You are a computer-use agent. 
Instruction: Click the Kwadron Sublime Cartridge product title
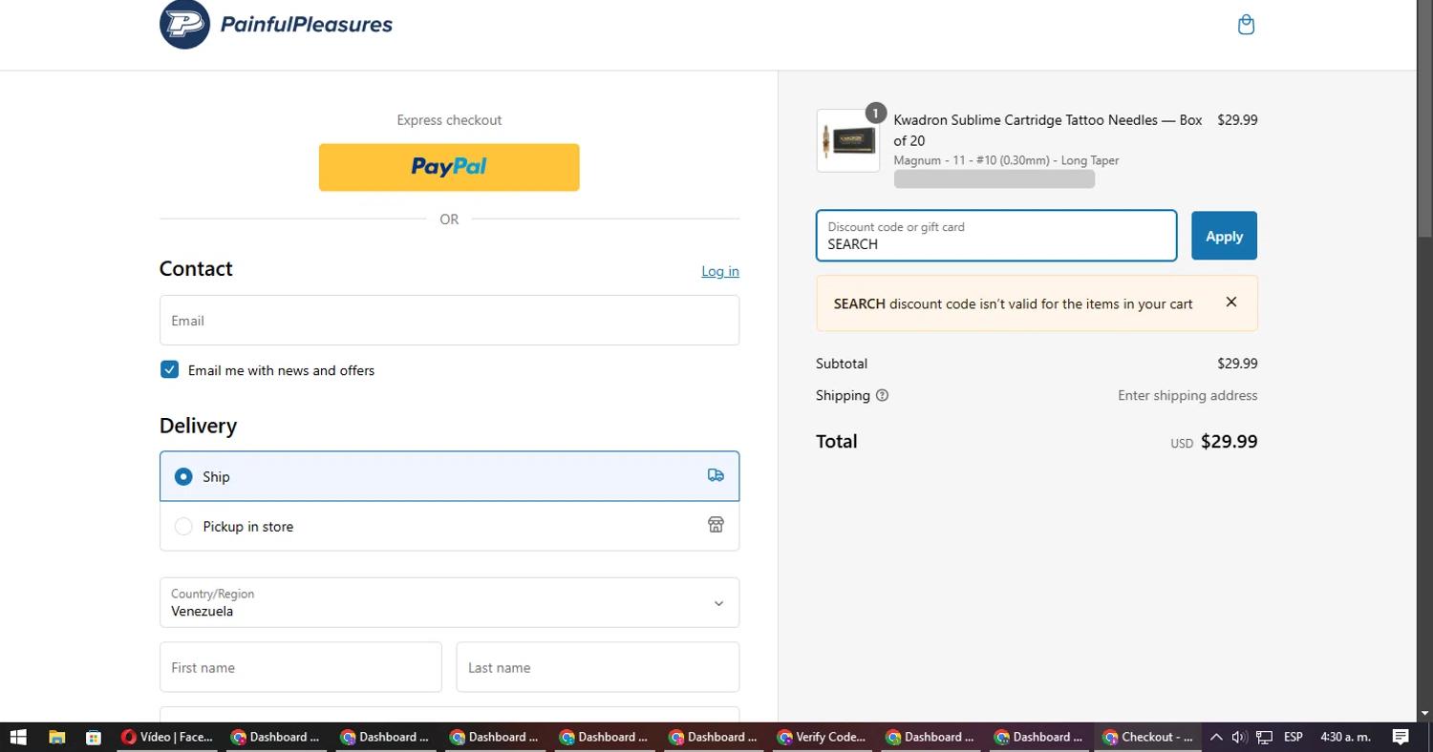(x=1048, y=131)
